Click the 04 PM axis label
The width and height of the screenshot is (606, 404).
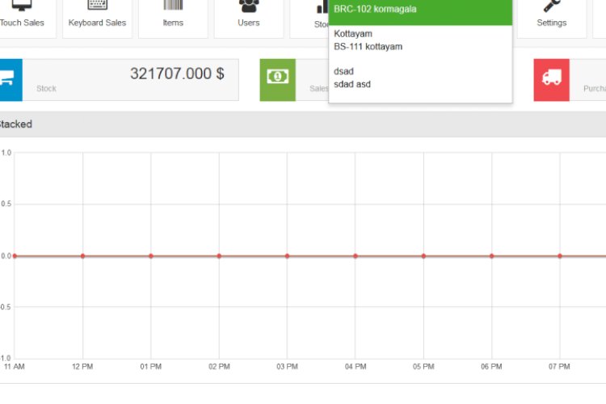pyautogui.click(x=356, y=367)
